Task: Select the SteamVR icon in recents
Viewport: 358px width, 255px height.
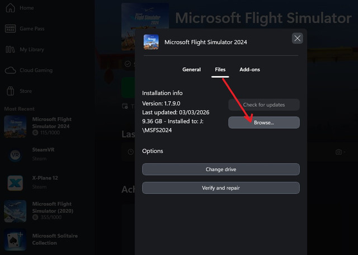Action: click(15, 155)
